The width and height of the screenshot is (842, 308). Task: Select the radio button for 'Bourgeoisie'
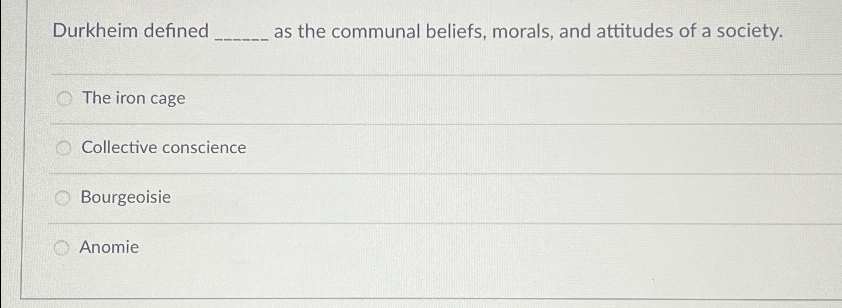coord(64,198)
